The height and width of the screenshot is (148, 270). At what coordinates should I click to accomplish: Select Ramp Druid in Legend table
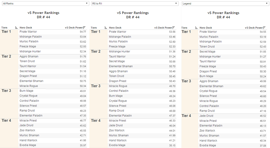tap(207, 111)
